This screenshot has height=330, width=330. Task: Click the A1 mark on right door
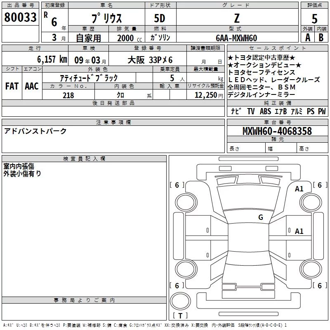point(299,231)
